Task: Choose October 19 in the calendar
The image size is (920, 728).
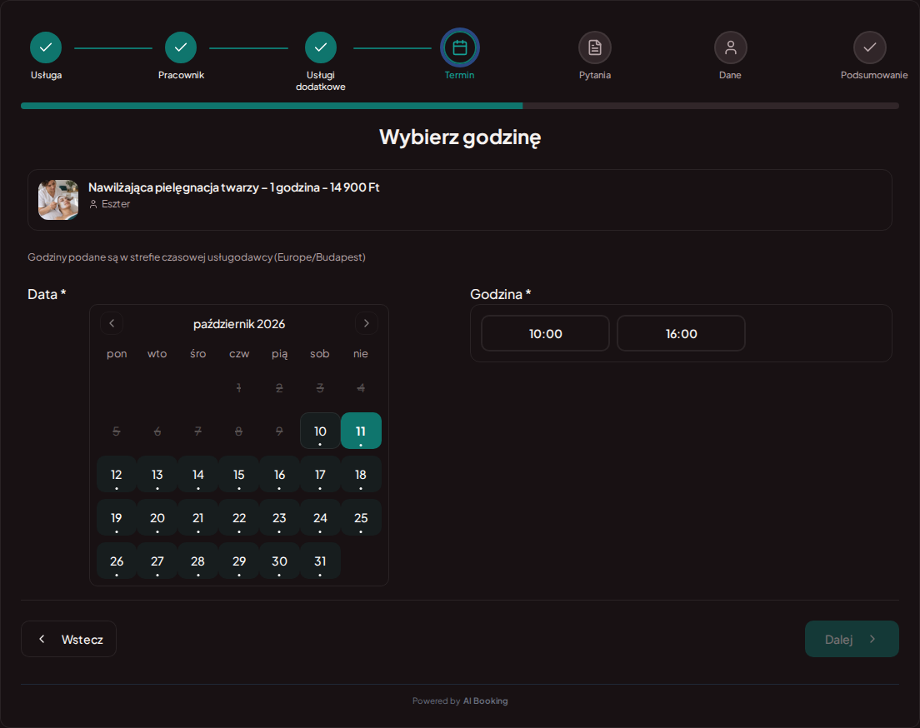Action: coord(116,518)
